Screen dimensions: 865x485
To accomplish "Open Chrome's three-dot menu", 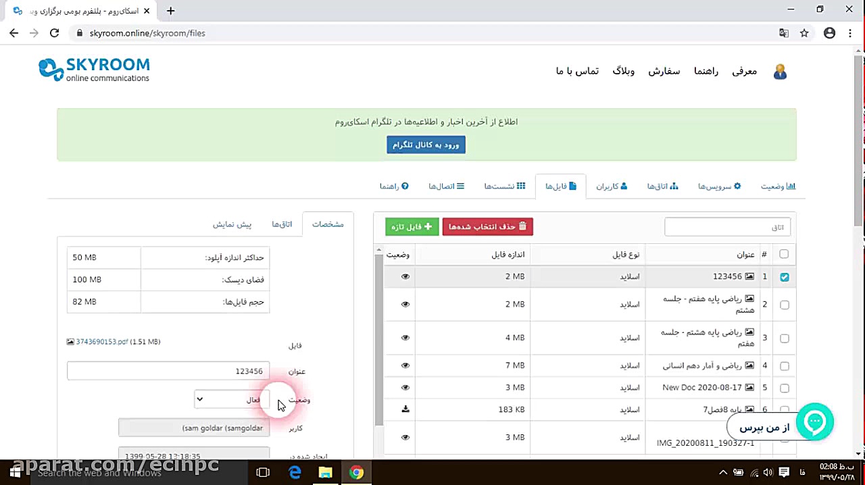I will point(849,32).
